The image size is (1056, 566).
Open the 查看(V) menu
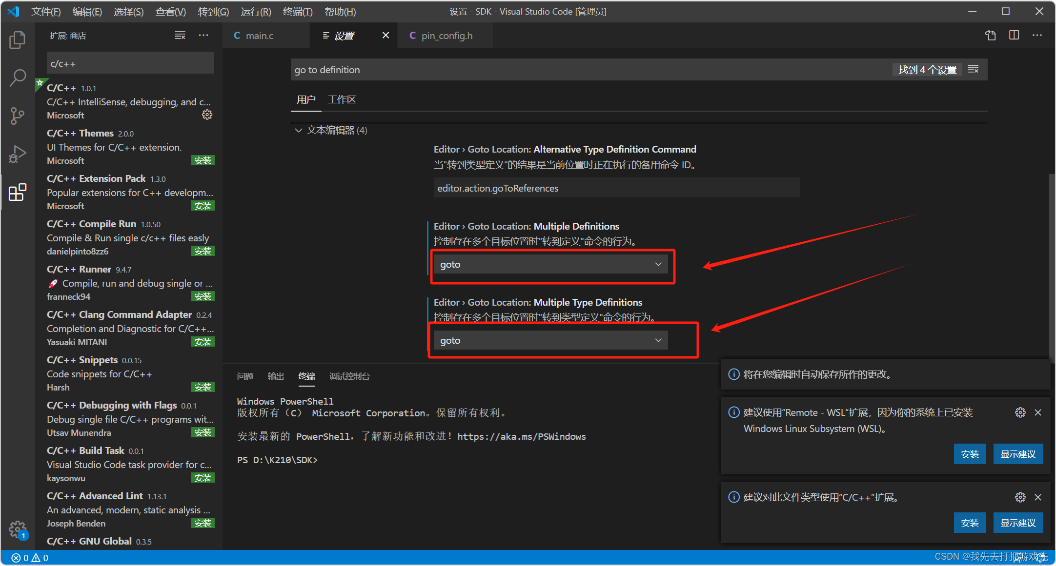point(171,11)
